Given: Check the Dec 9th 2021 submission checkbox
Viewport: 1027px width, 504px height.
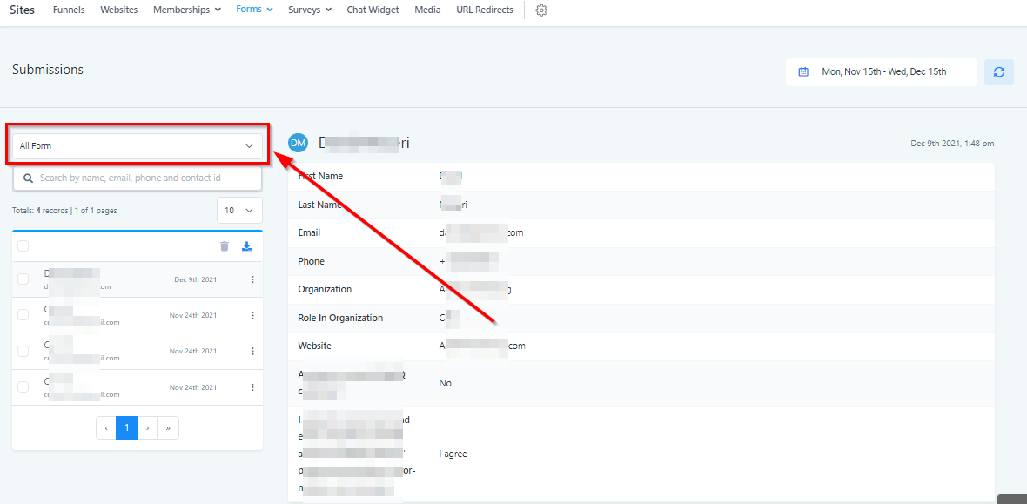Looking at the screenshot, I should 23,279.
